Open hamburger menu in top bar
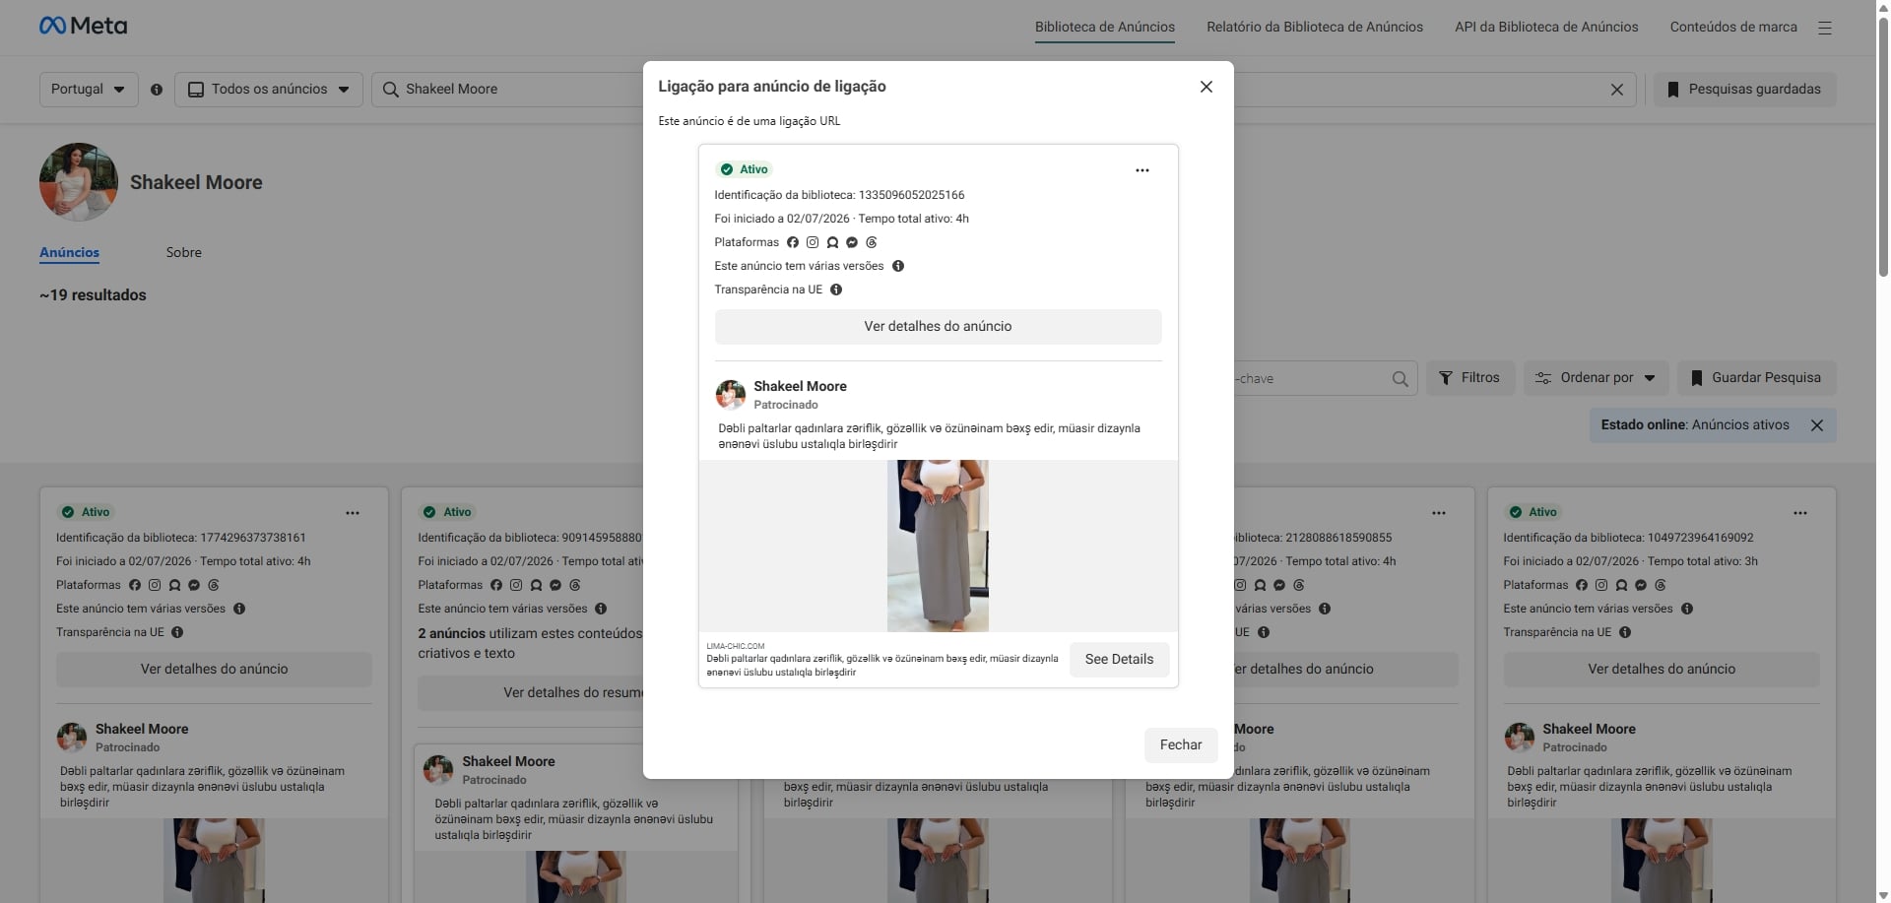 coord(1824,28)
